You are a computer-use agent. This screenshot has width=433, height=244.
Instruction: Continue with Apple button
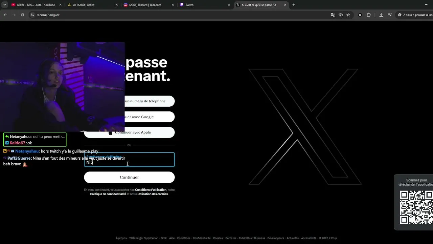129,132
